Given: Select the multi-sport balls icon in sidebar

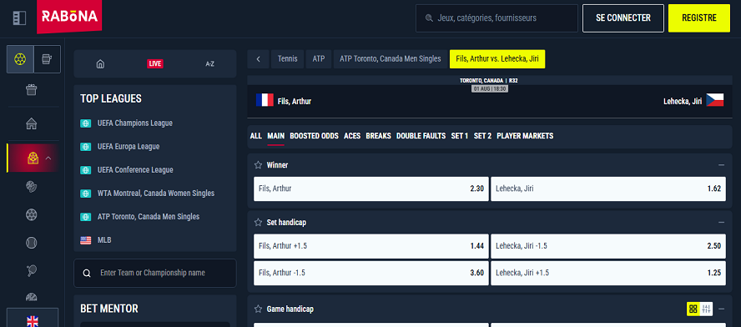Looking at the screenshot, I should click(31, 187).
